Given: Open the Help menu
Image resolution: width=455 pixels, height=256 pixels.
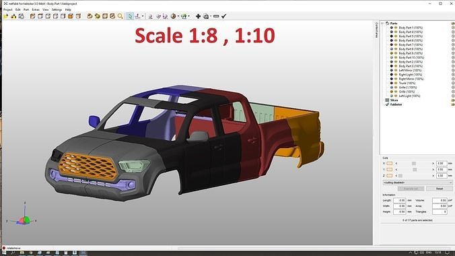Looking at the screenshot, I should (x=68, y=9).
